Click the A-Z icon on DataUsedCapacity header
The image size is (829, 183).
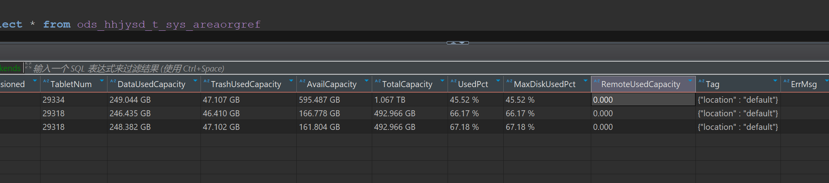113,82
